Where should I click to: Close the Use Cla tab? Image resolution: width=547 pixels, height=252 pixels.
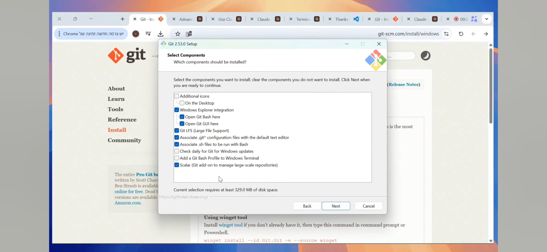213,19
